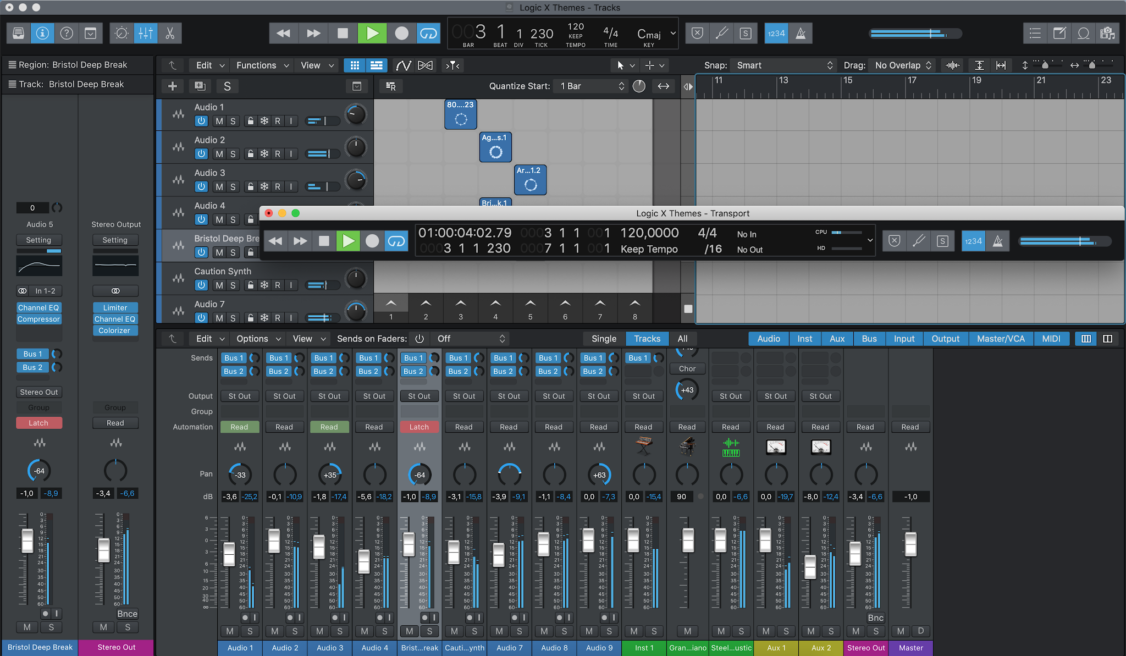Toggle the Inspector button

[x=42, y=34]
